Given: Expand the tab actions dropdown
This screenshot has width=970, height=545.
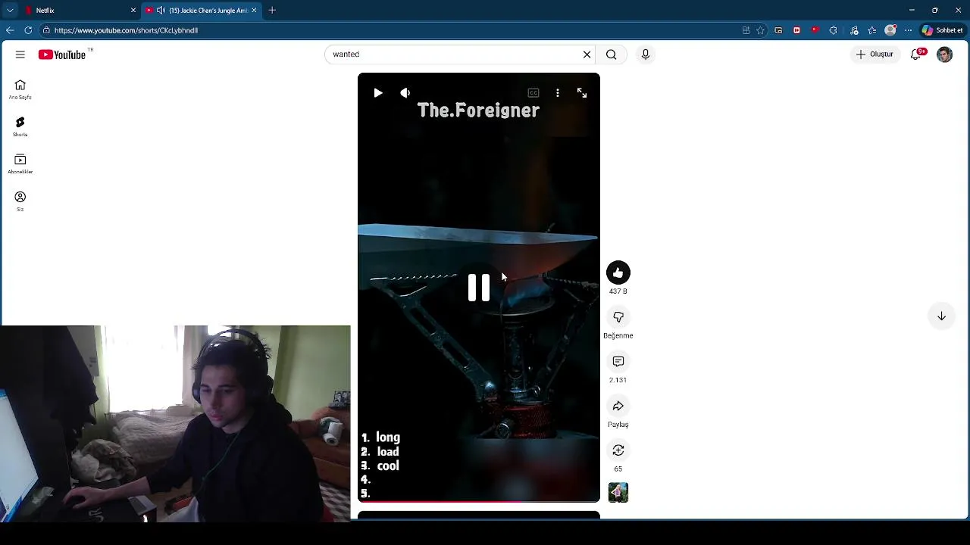Looking at the screenshot, I should click(10, 10).
